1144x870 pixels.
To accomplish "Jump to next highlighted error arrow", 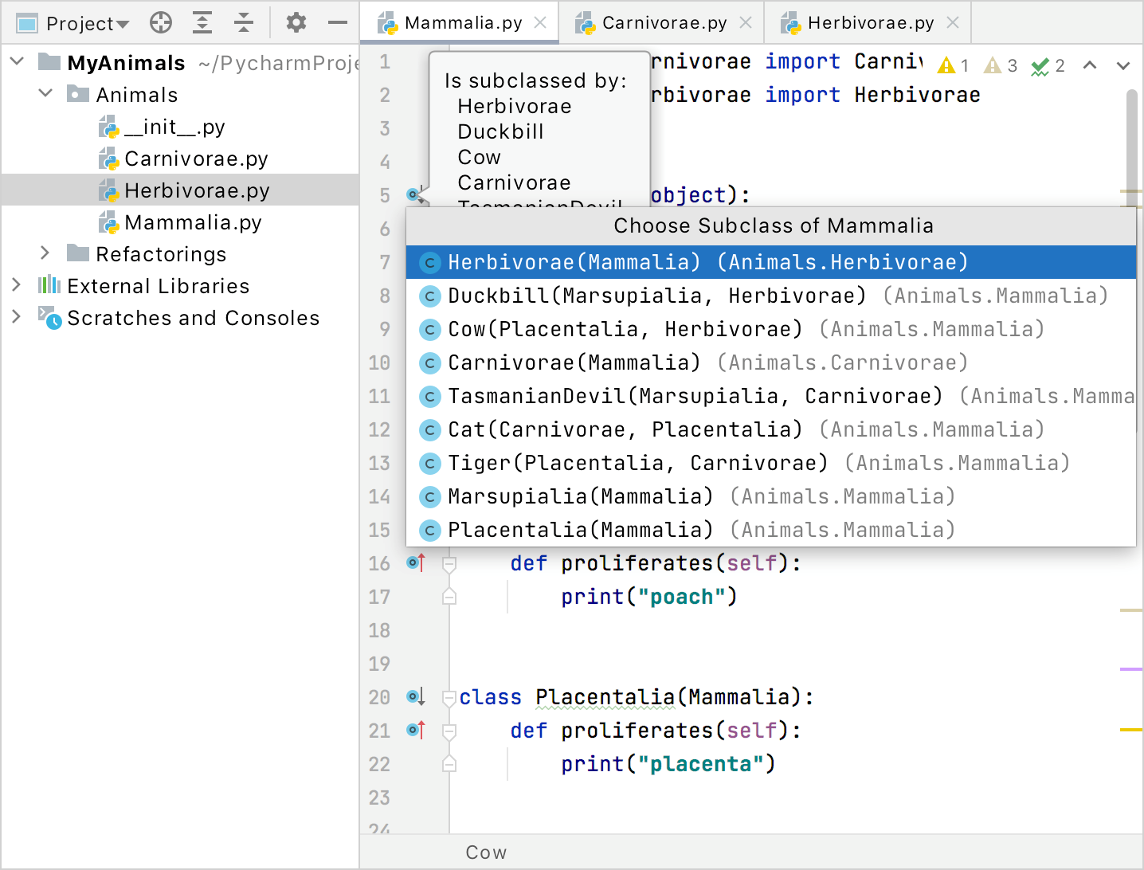I will (1123, 65).
